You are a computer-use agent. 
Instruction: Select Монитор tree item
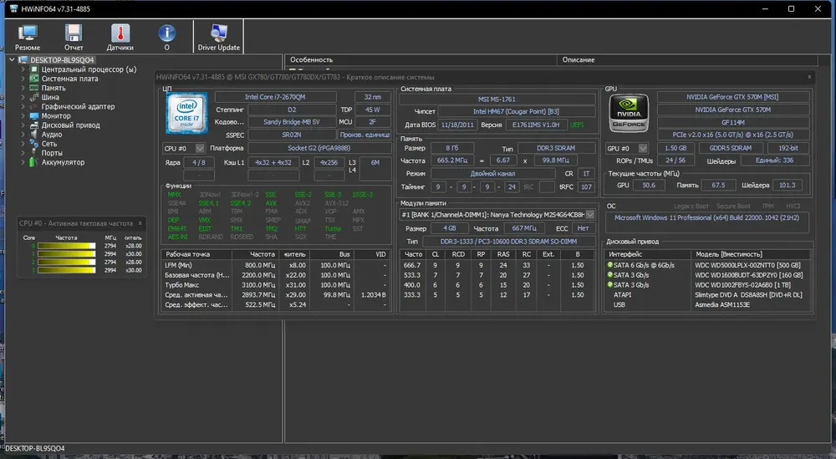click(56, 115)
